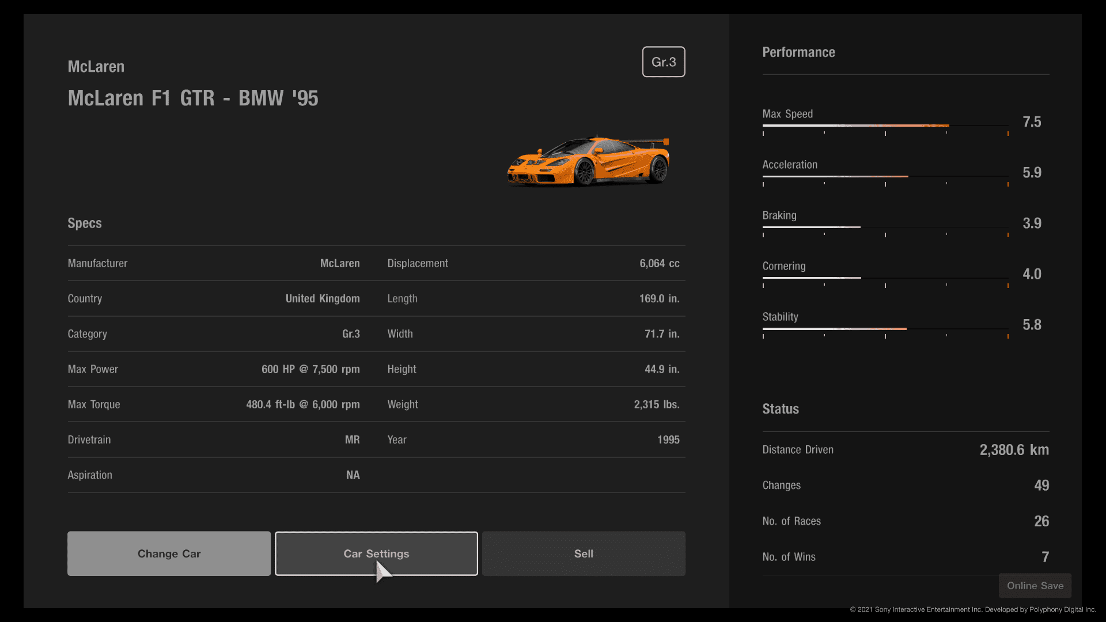Click the Country value United Kingdom
1106x622 pixels.
point(323,299)
